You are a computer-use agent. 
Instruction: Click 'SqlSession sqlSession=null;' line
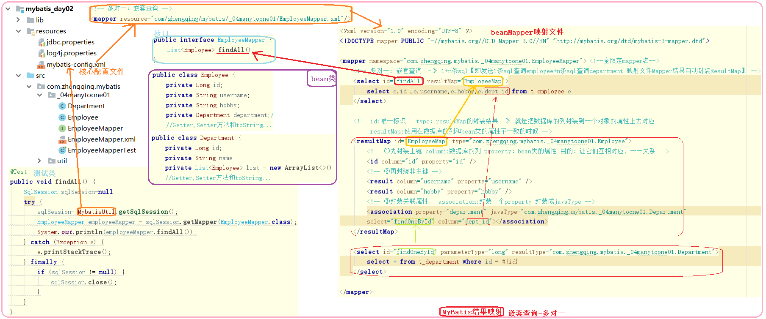69,192
